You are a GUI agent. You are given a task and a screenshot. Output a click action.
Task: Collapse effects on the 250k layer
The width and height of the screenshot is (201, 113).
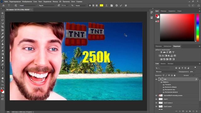tap(198, 79)
